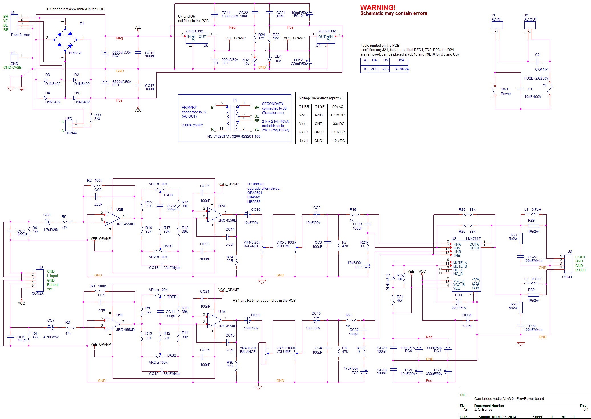Click the A3 size field in title block
591x419 pixels.
[465, 409]
